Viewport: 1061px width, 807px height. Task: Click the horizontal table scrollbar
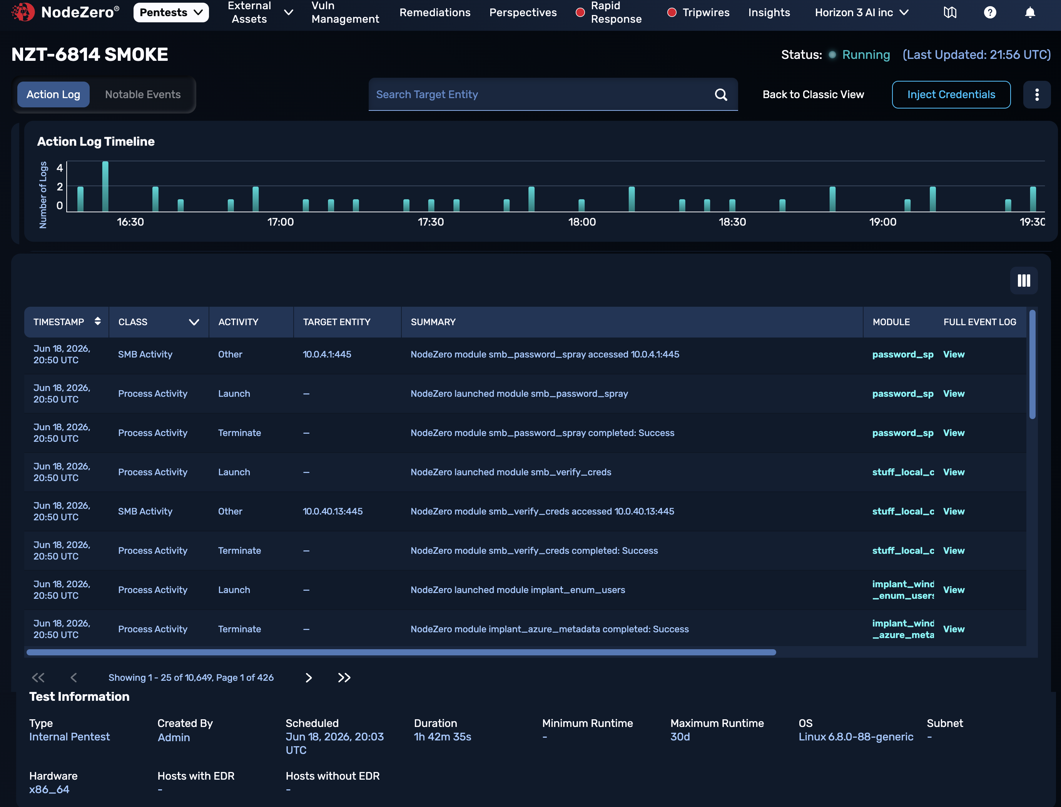pos(401,652)
